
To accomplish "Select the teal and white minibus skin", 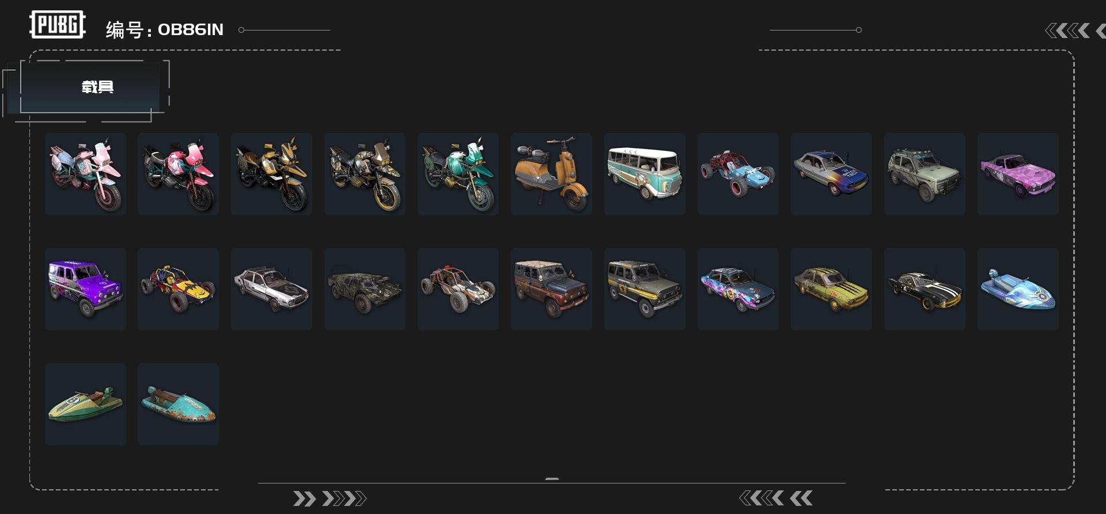I will click(645, 174).
